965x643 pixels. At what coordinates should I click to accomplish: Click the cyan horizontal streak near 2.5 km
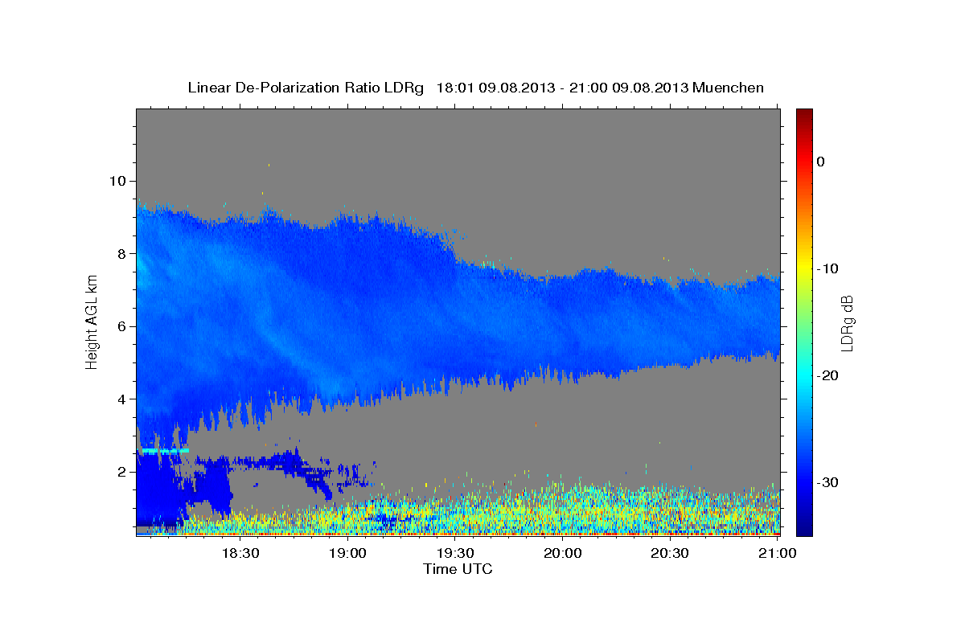pyautogui.click(x=164, y=451)
